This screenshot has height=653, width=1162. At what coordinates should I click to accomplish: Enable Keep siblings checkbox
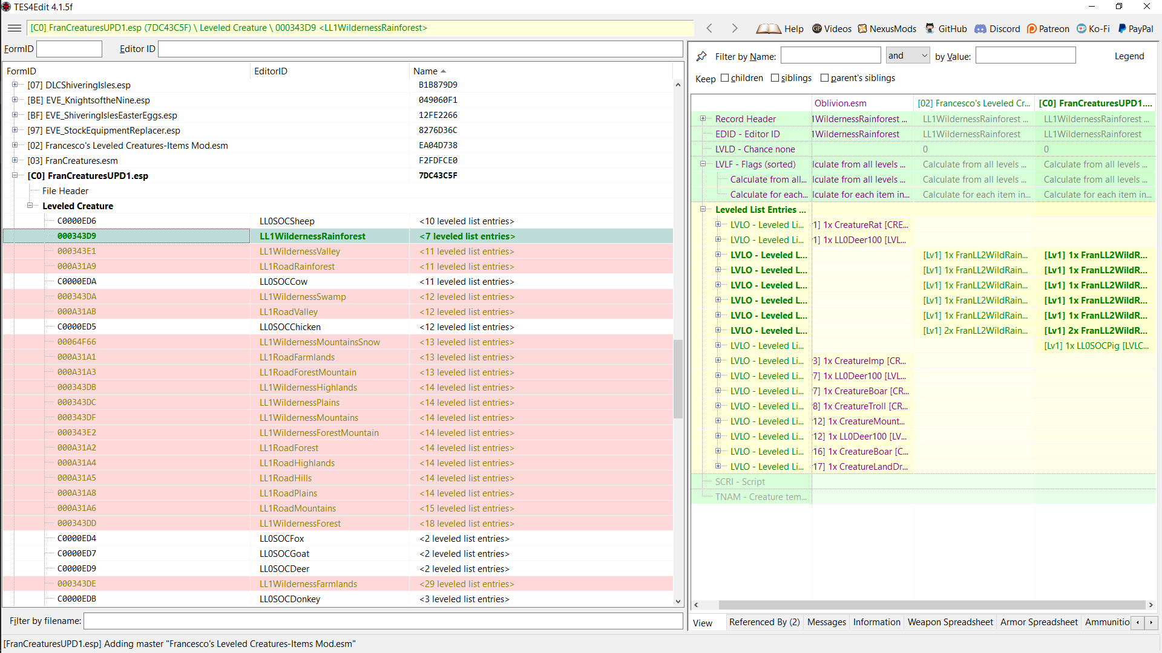pyautogui.click(x=775, y=78)
